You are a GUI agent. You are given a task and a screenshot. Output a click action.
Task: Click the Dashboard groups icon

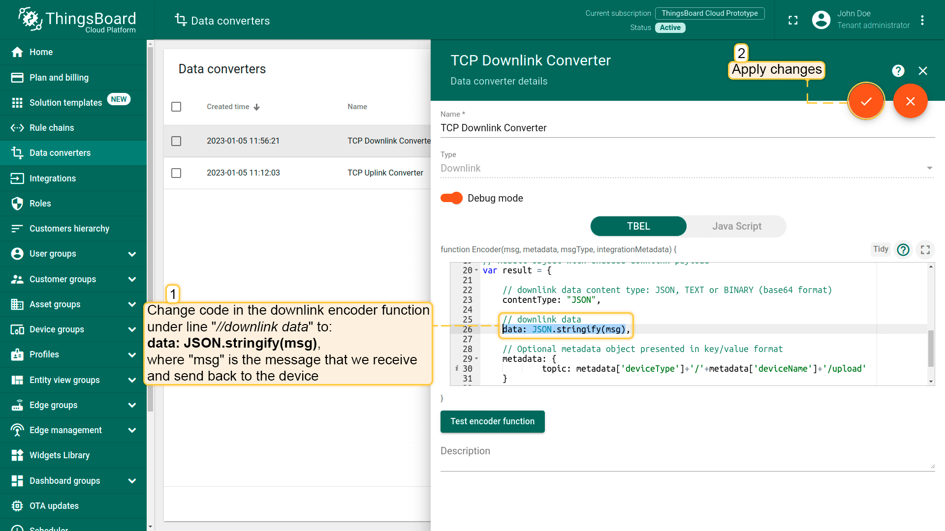click(x=17, y=481)
